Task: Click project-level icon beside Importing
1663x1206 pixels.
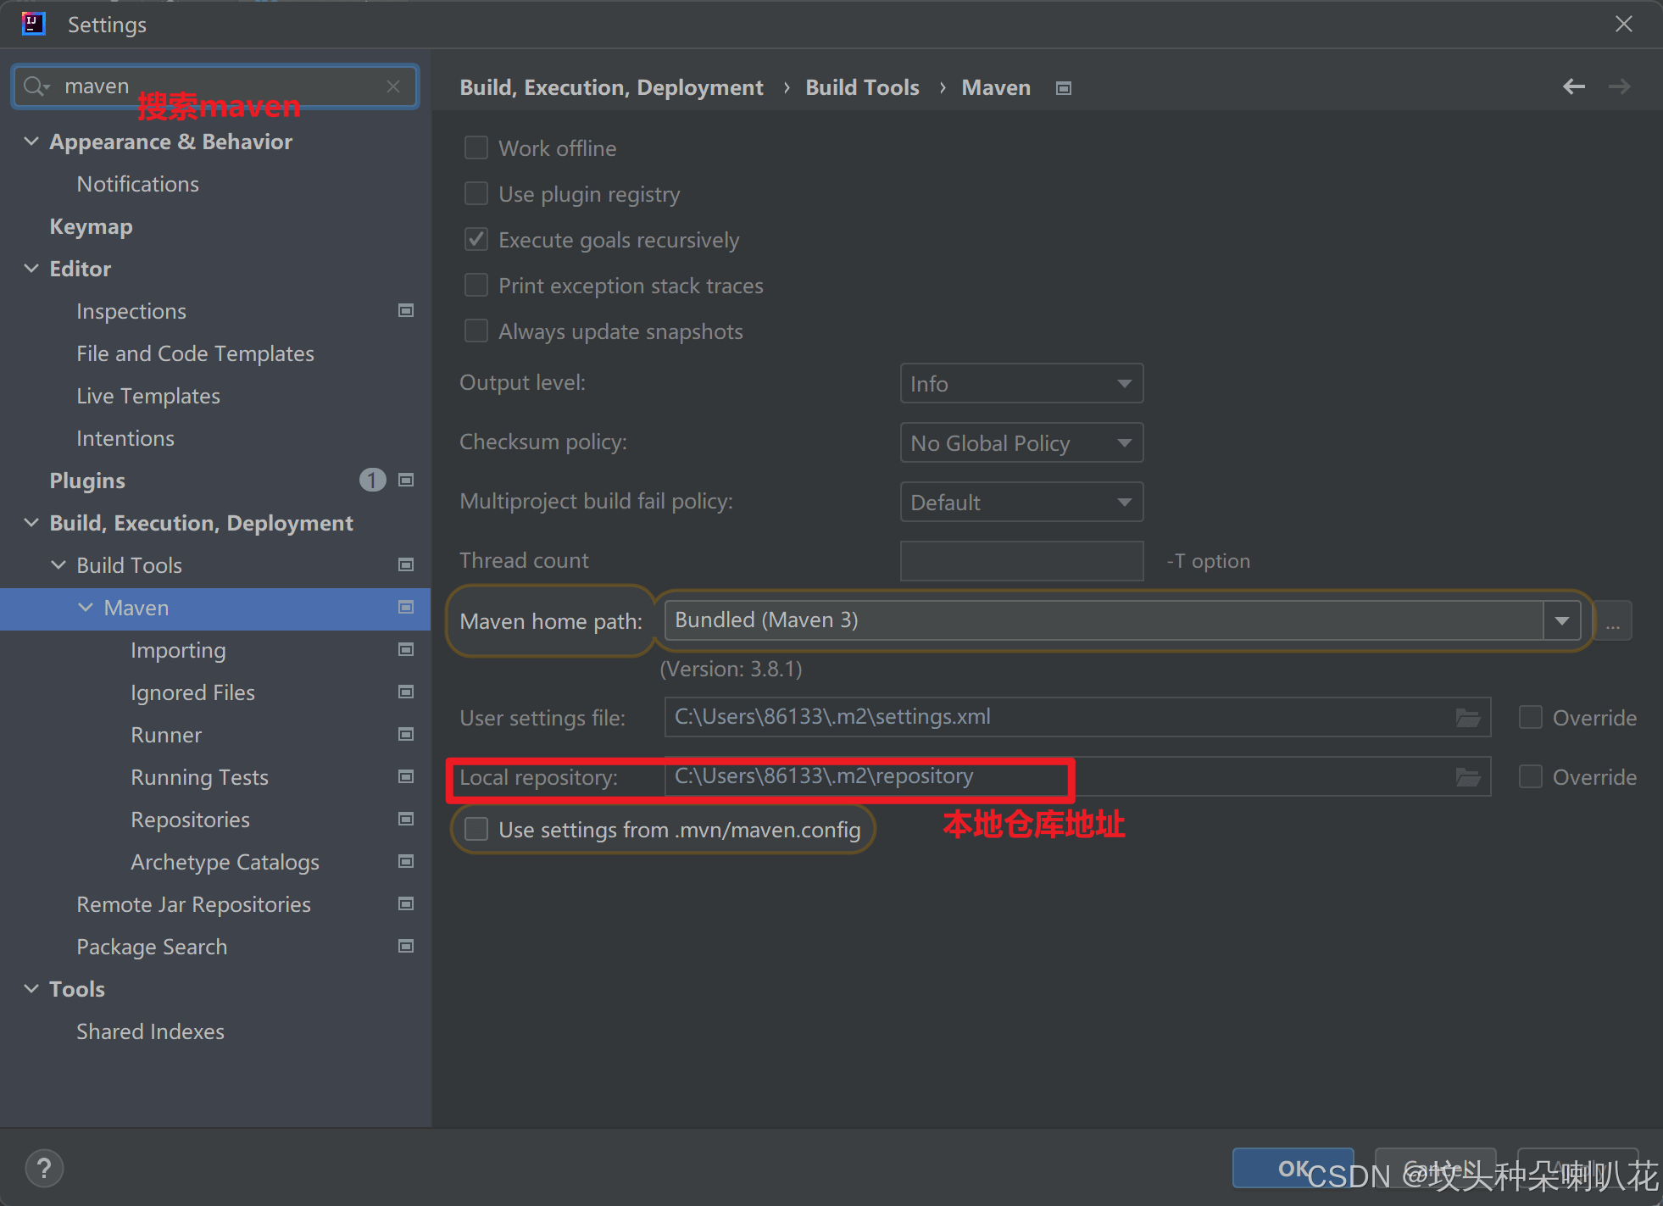Action: (406, 650)
